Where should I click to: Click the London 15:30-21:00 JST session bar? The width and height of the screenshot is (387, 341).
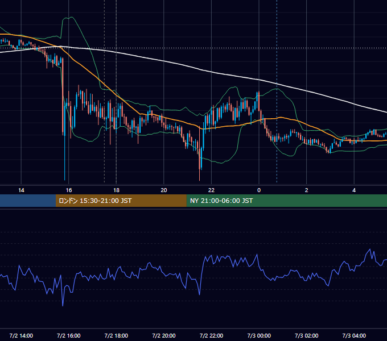121,201
